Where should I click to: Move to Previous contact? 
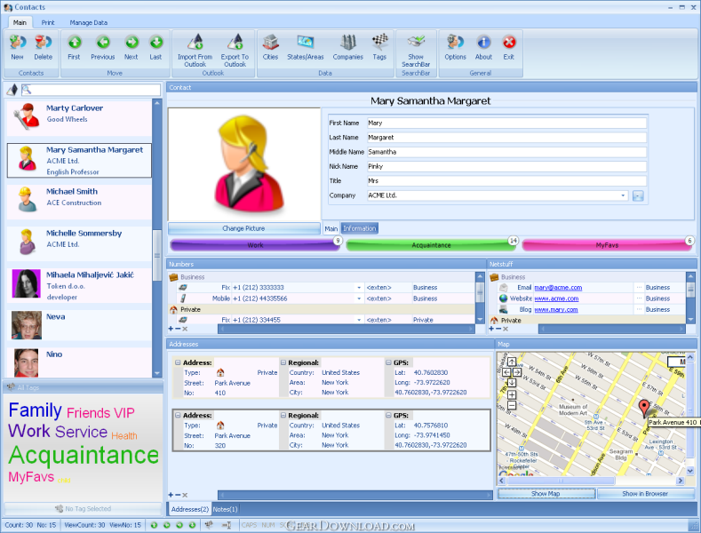point(103,47)
